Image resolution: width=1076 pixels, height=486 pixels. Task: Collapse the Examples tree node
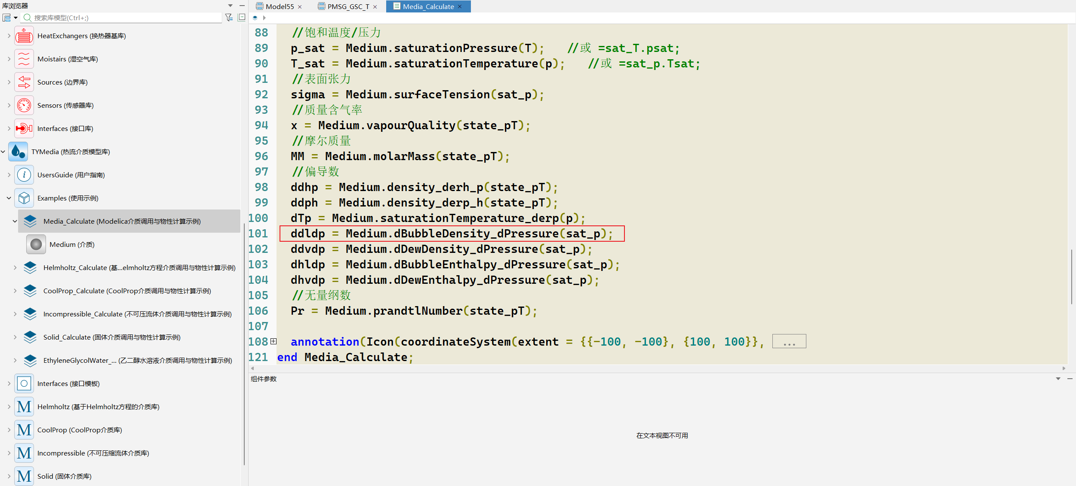pos(9,198)
